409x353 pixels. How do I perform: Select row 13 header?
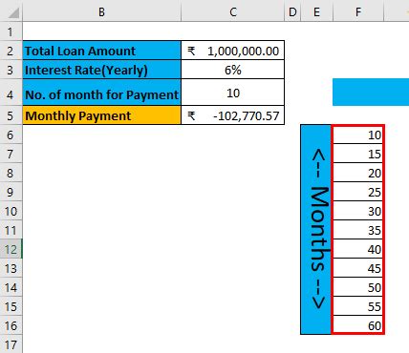coord(11,268)
